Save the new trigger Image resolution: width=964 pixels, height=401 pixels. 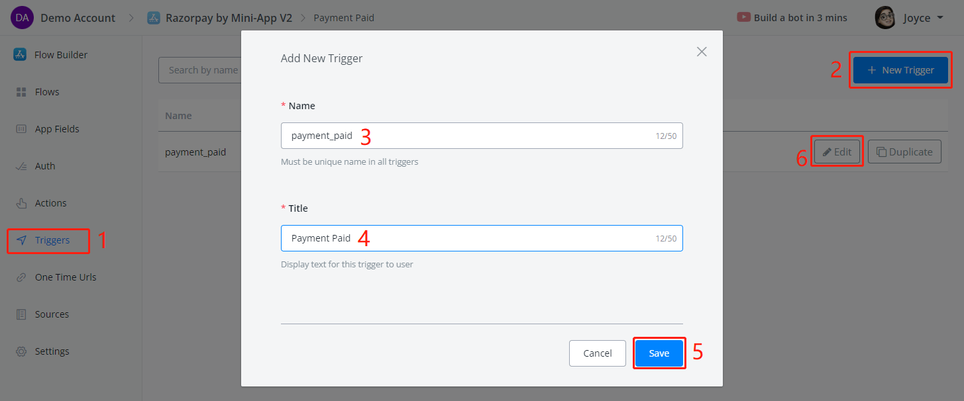(659, 353)
